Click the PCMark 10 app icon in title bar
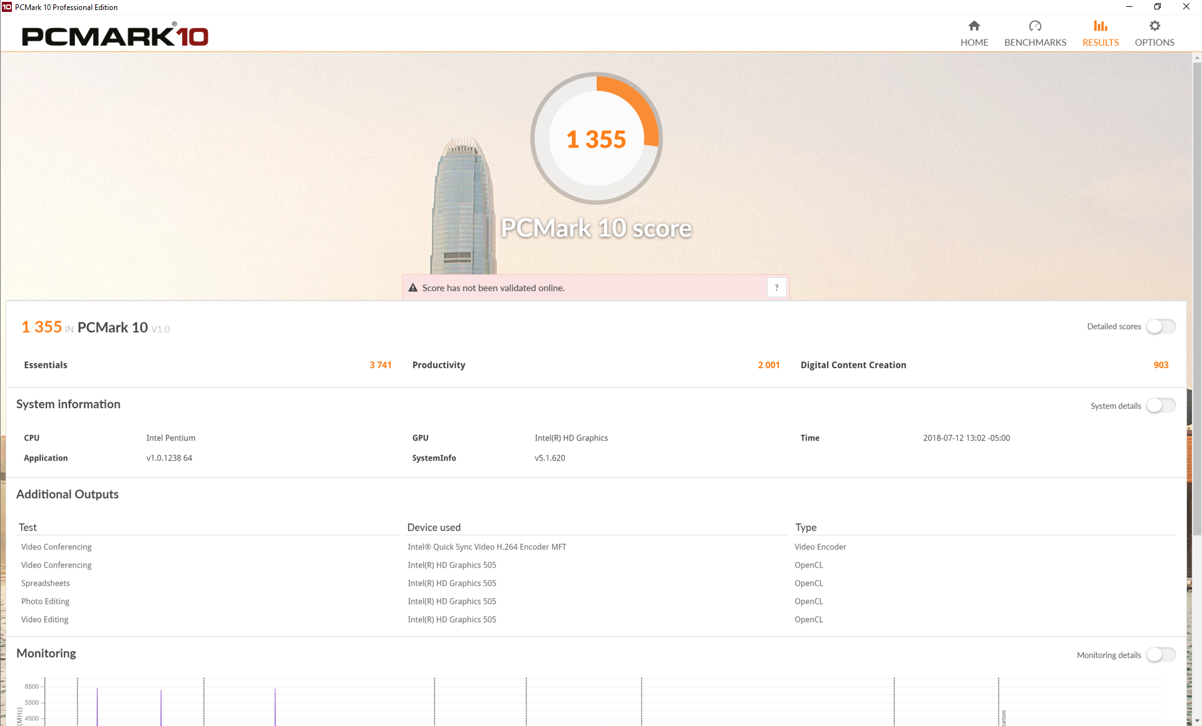1202x726 pixels. point(7,7)
